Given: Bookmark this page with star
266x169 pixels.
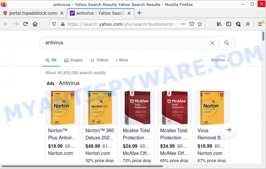Looking at the screenshot, I should coord(200,24).
